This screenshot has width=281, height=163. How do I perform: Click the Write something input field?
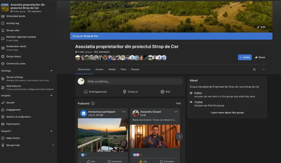coord(134,81)
